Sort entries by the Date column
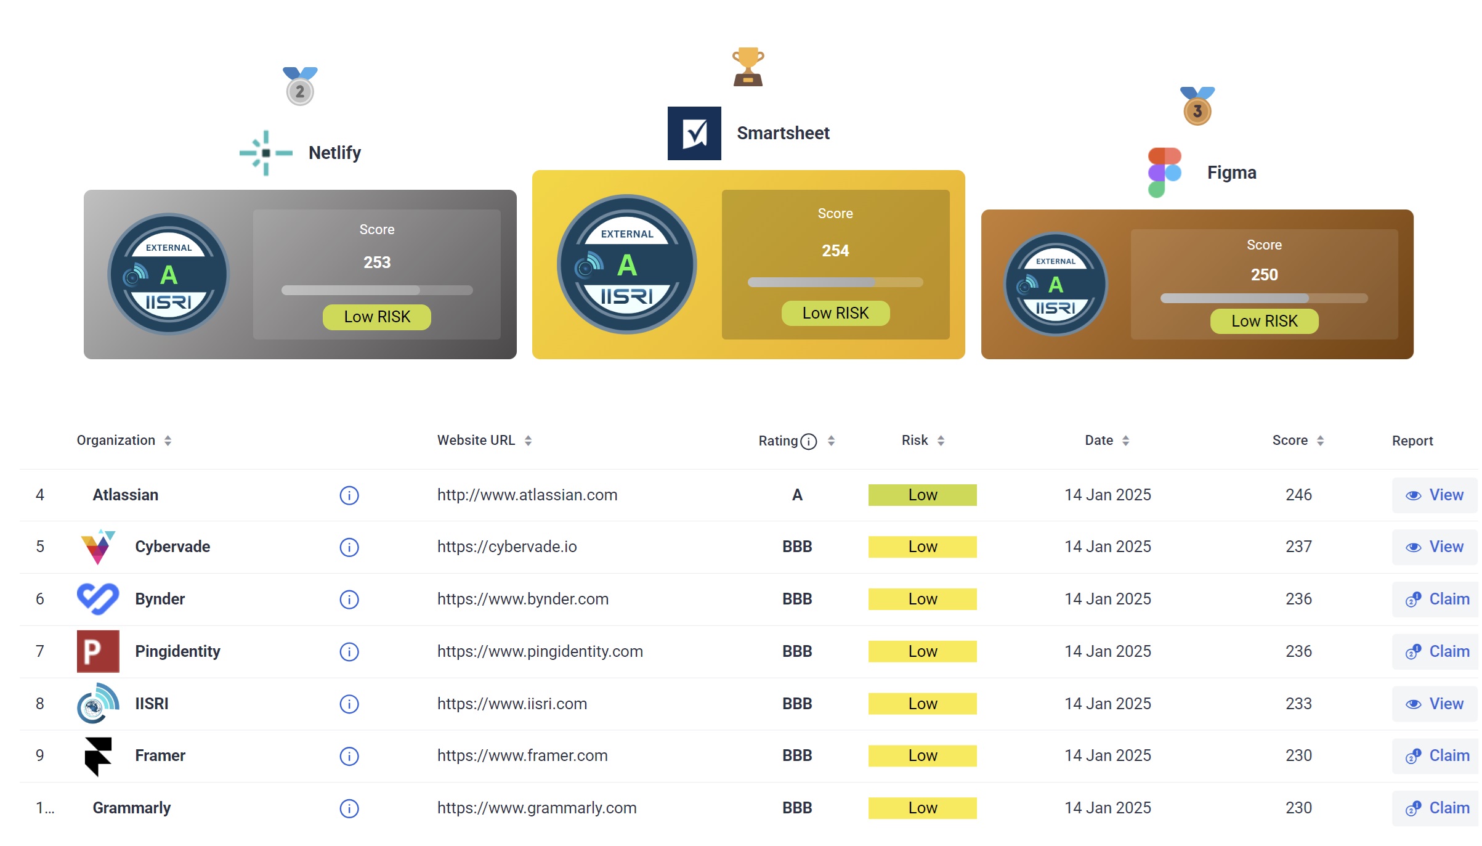The image size is (1482, 846). (x=1125, y=441)
